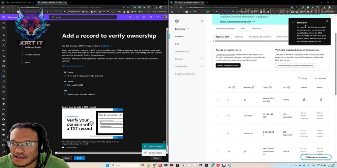Open Settings gear in admin sidebar
Viewport: 337px width, 168px height.
coord(3,76)
